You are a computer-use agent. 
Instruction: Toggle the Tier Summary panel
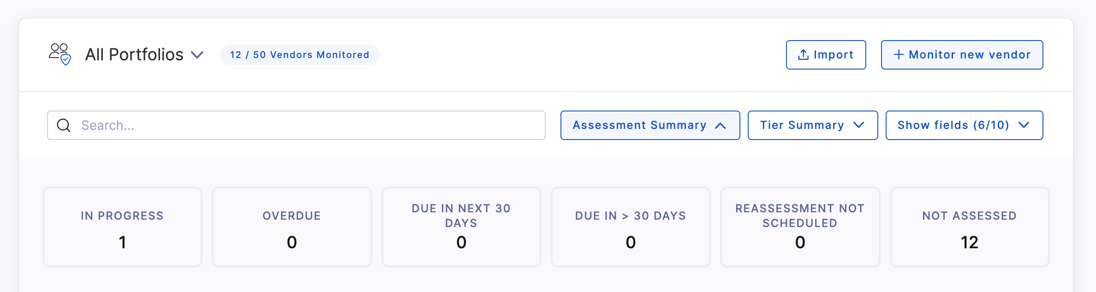coord(812,125)
